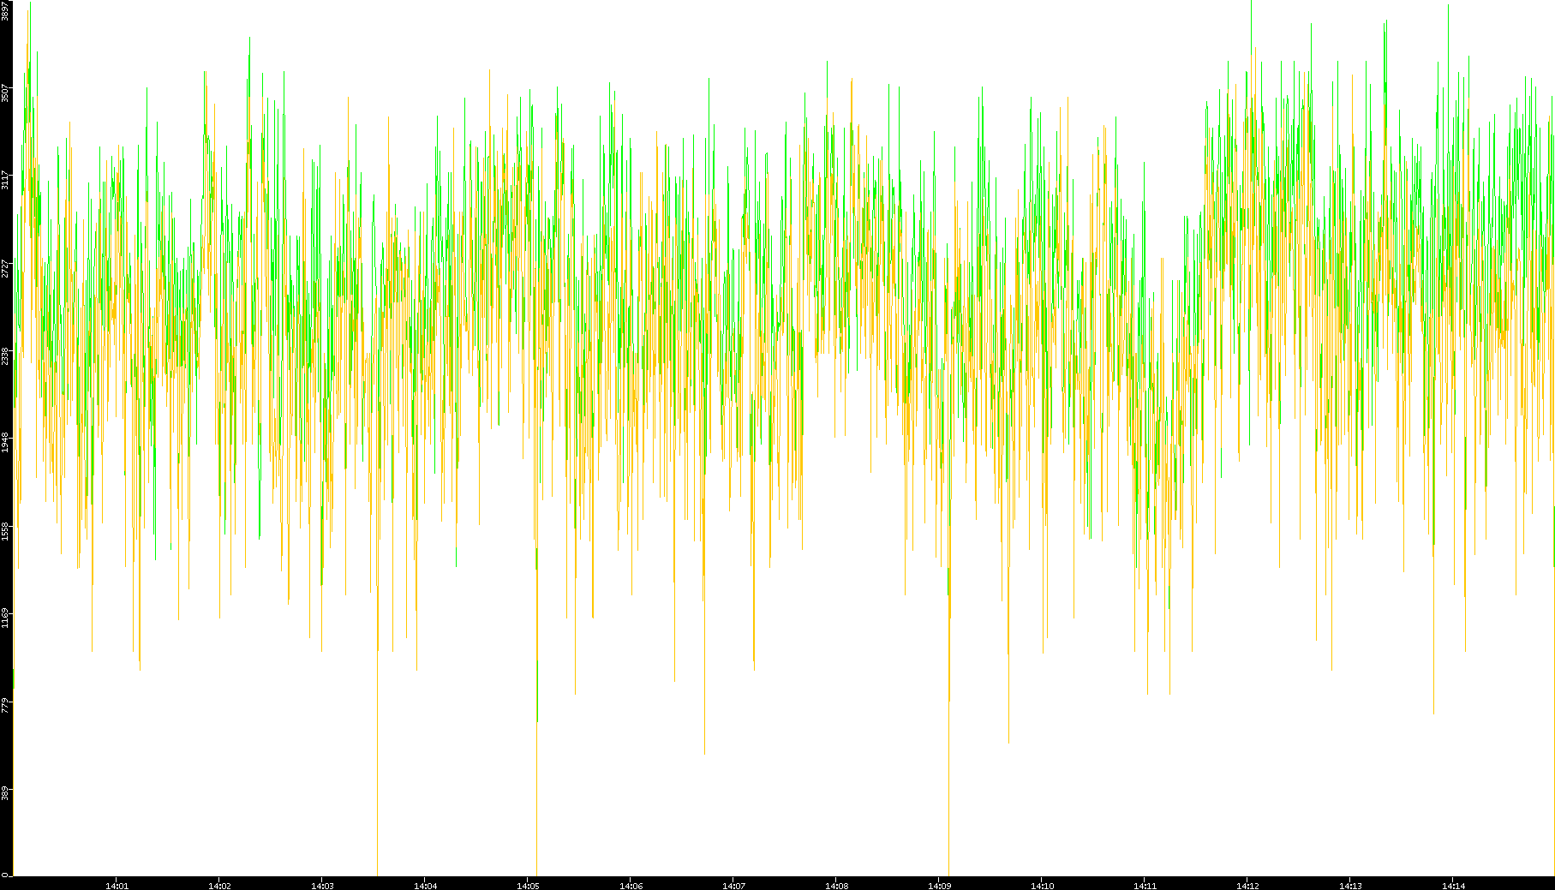Select the 3507 vertical axis label
This screenshot has width=1555, height=890.
click(x=6, y=93)
